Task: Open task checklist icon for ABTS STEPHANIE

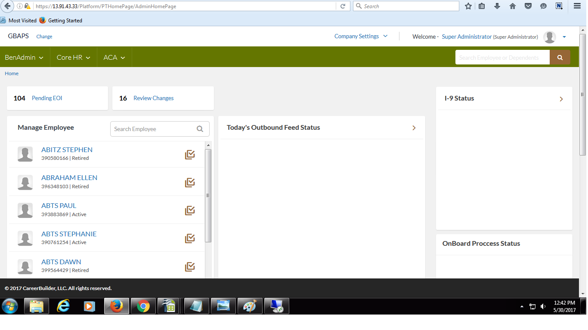Action: pyautogui.click(x=190, y=238)
